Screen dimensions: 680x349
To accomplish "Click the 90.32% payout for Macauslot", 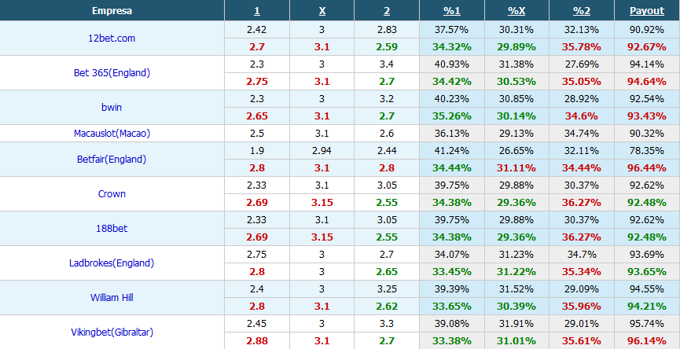I will click(647, 134).
